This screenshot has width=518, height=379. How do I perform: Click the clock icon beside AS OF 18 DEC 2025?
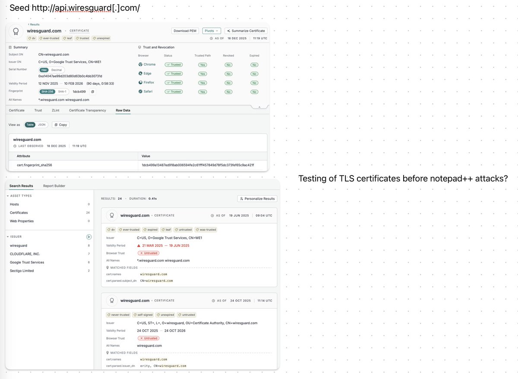coord(211,38)
